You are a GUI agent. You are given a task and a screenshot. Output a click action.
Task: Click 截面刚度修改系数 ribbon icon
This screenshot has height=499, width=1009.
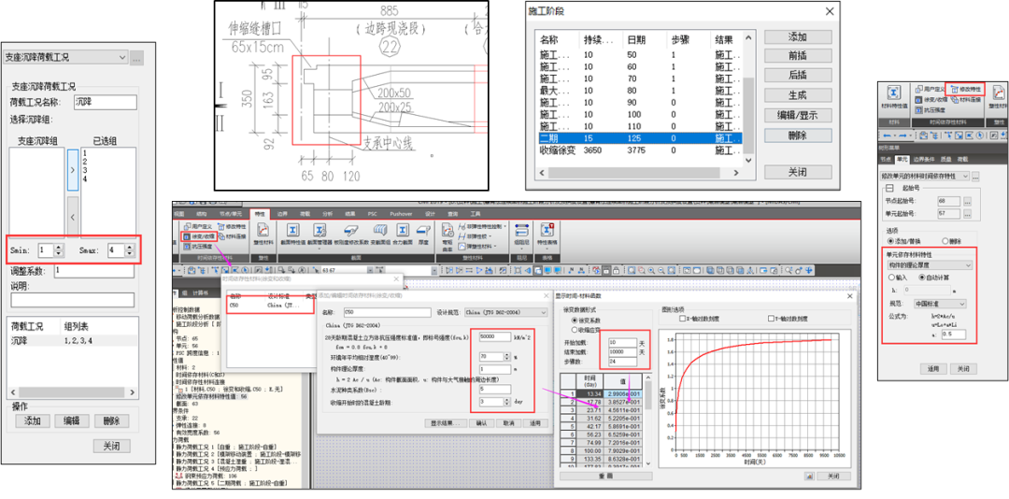point(351,233)
